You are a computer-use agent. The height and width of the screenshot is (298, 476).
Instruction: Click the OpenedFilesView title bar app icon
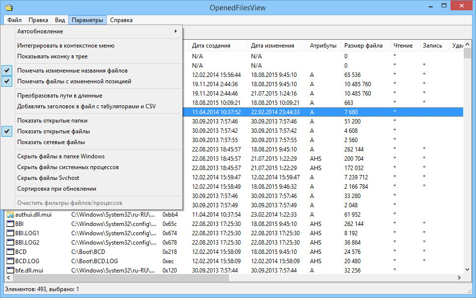[9, 7]
